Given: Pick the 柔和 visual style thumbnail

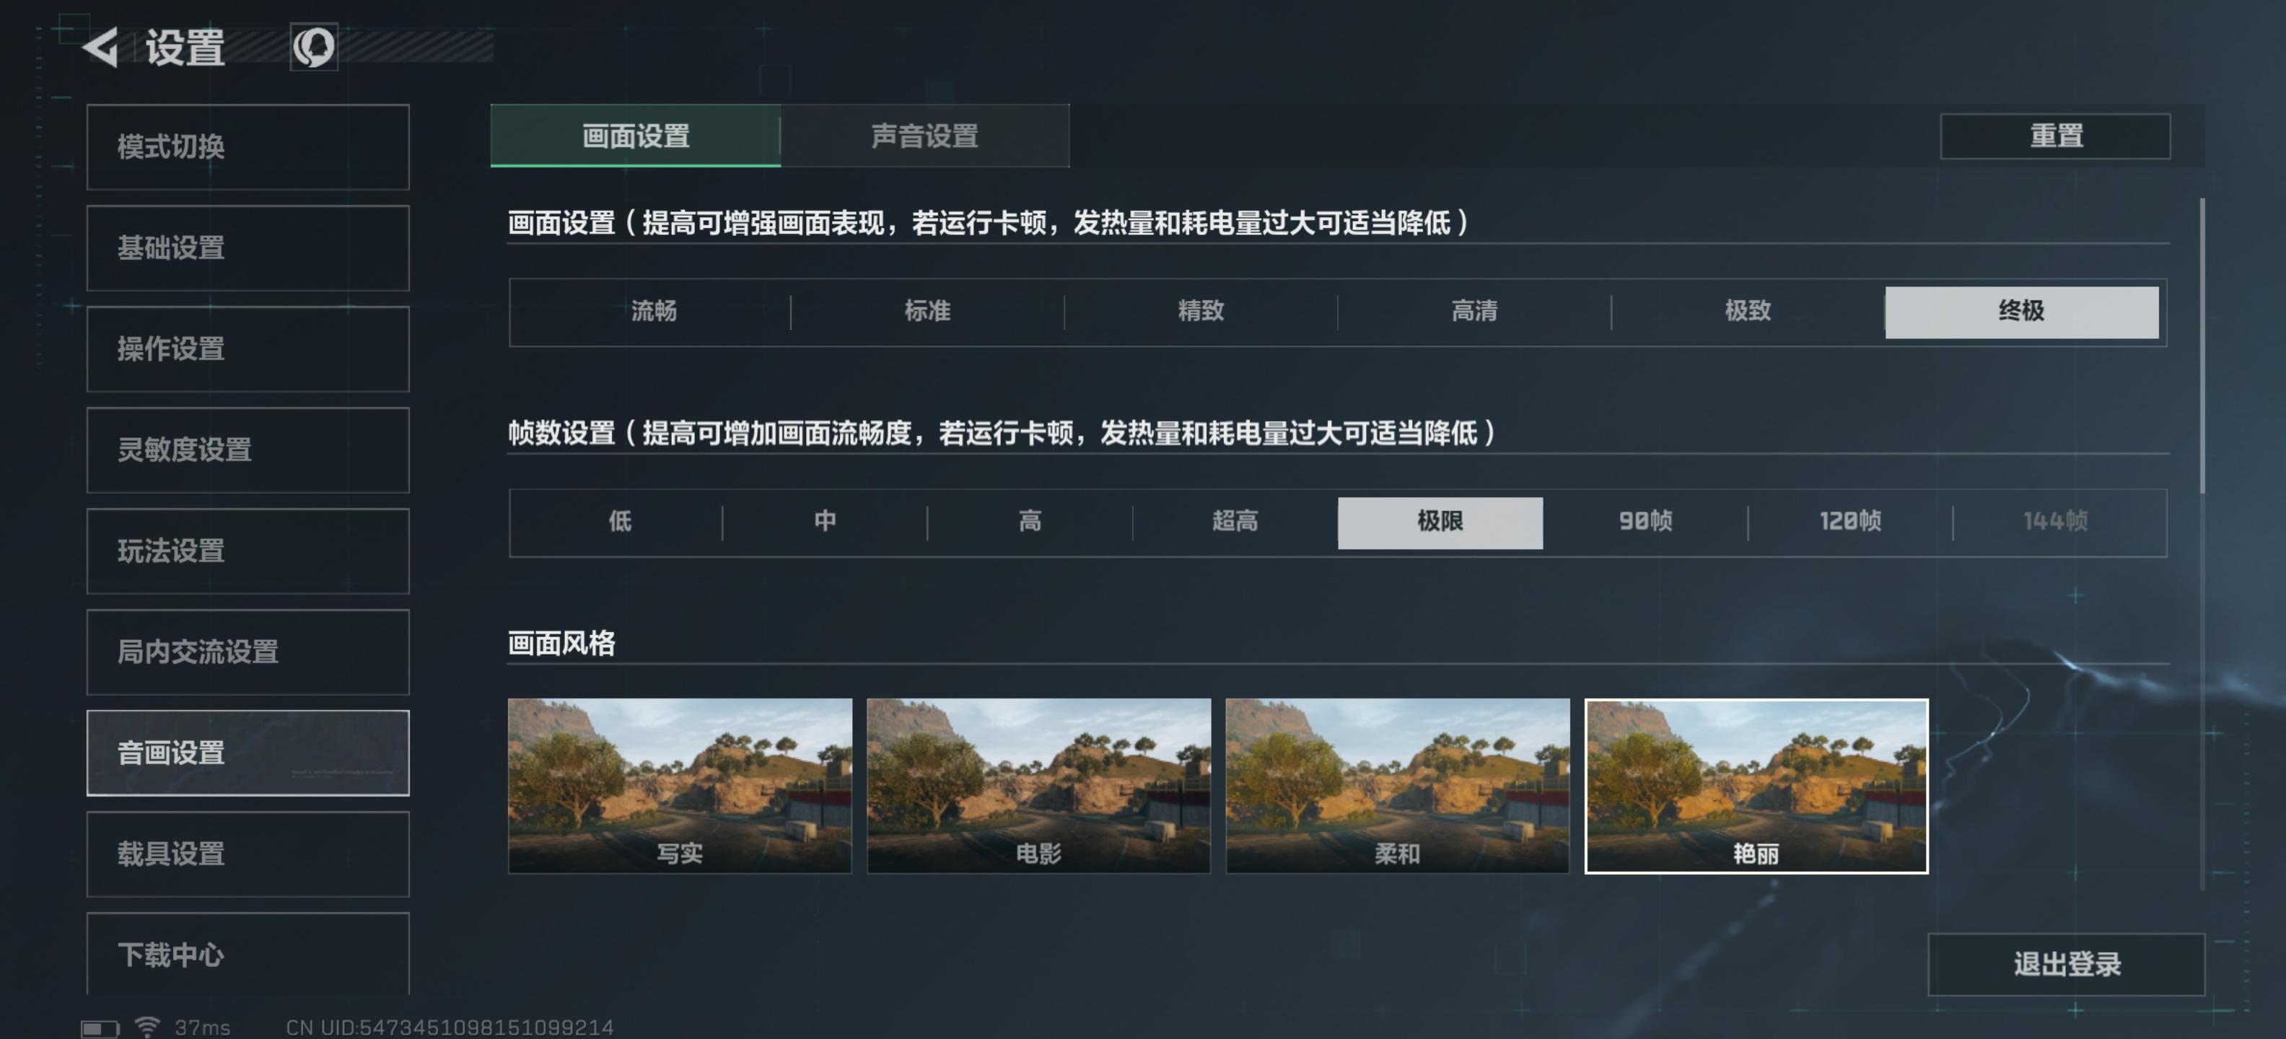Looking at the screenshot, I should click(x=1398, y=786).
